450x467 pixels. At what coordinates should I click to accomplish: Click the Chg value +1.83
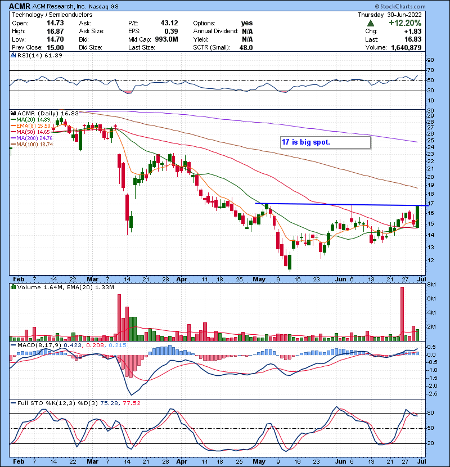tap(413, 32)
